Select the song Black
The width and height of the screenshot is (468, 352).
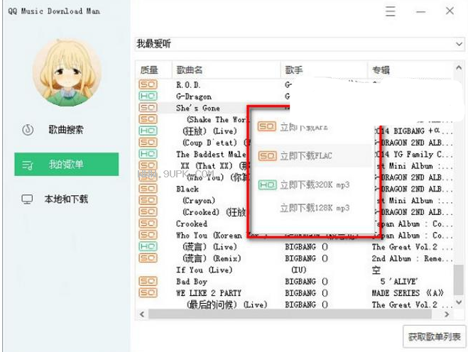pyautogui.click(x=187, y=189)
